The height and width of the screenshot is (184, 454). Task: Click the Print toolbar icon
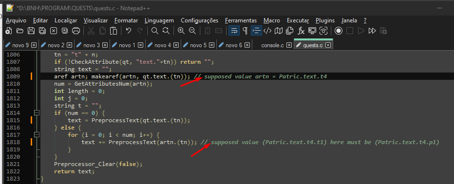click(x=76, y=31)
